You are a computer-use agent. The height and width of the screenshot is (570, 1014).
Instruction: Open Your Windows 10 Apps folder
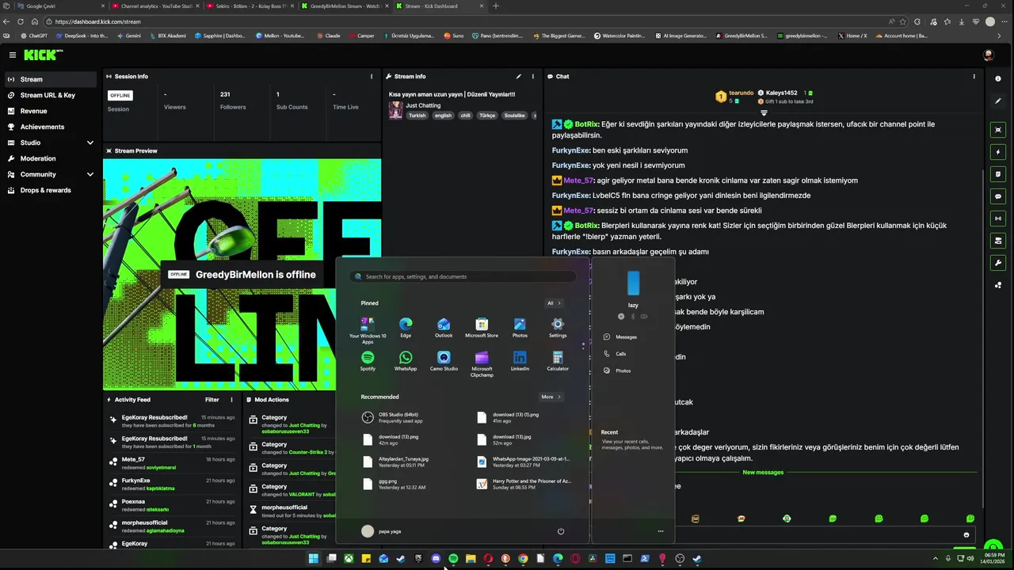click(368, 330)
